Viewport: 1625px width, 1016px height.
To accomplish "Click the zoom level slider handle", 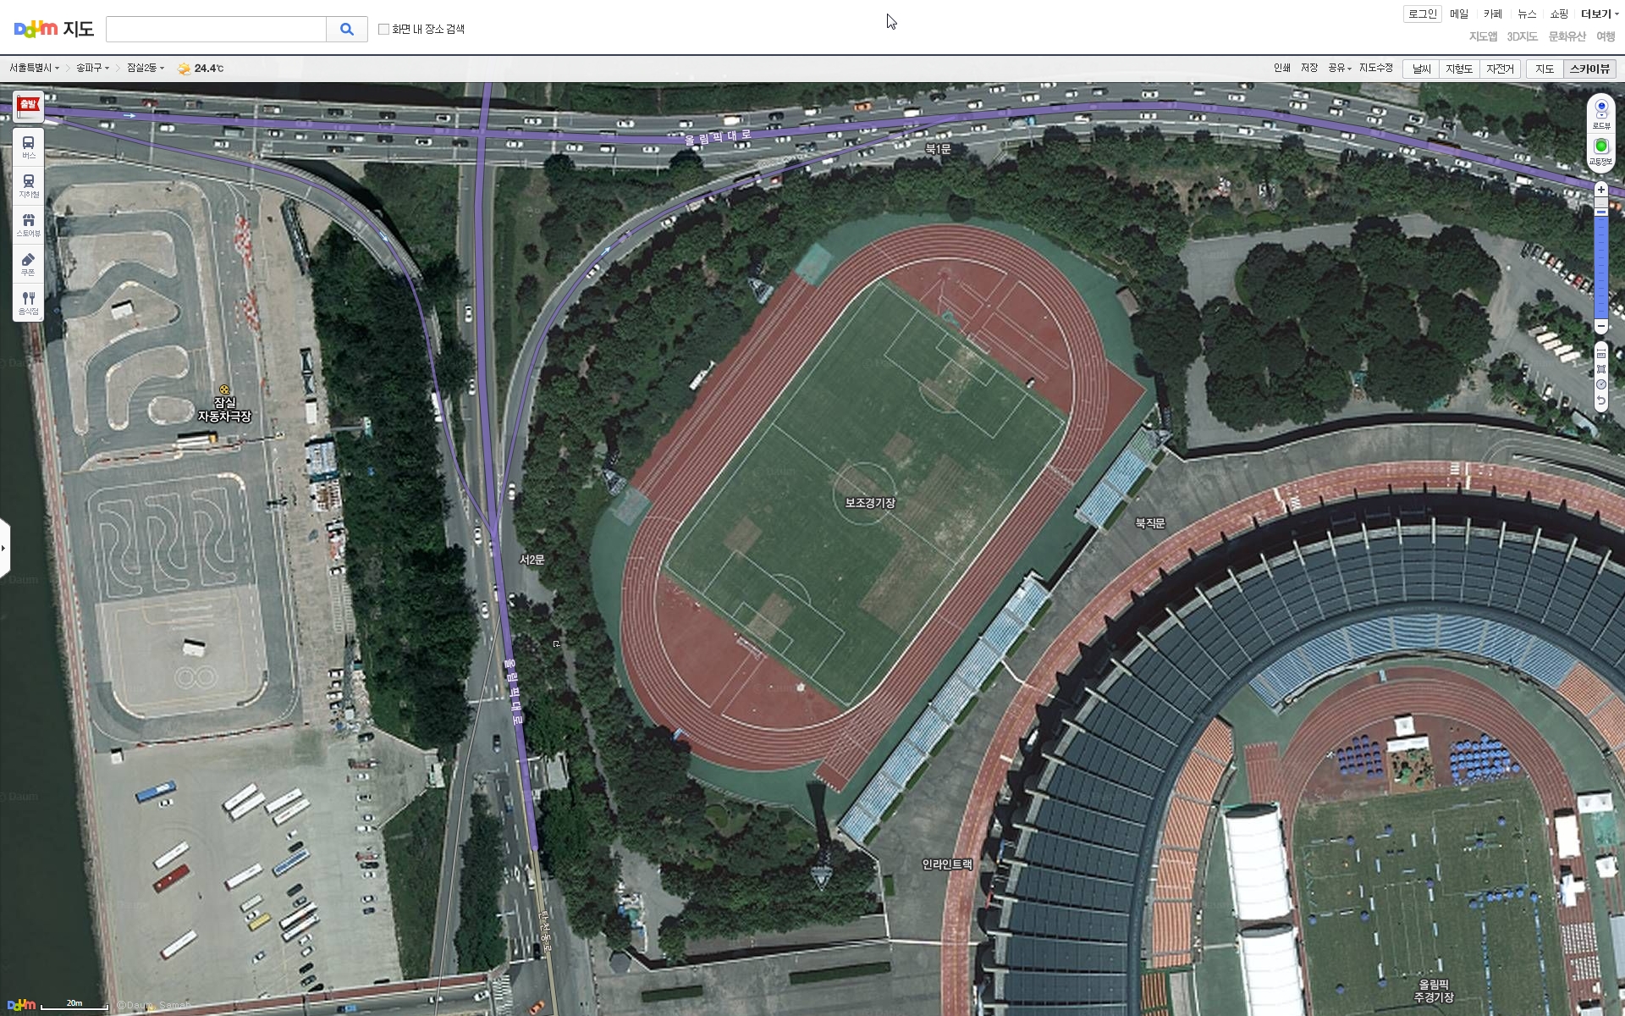I will 1600,212.
